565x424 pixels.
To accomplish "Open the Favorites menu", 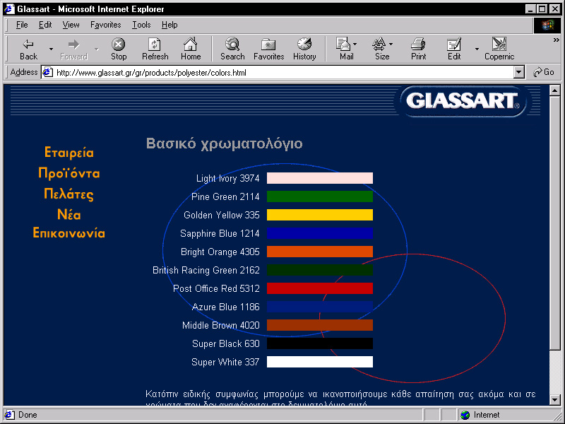I will 105,25.
